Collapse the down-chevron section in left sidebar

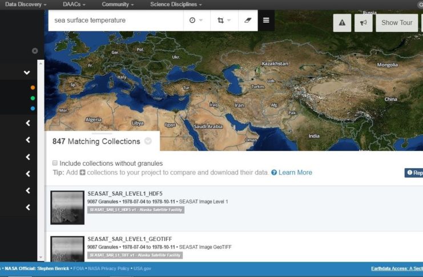[27, 72]
